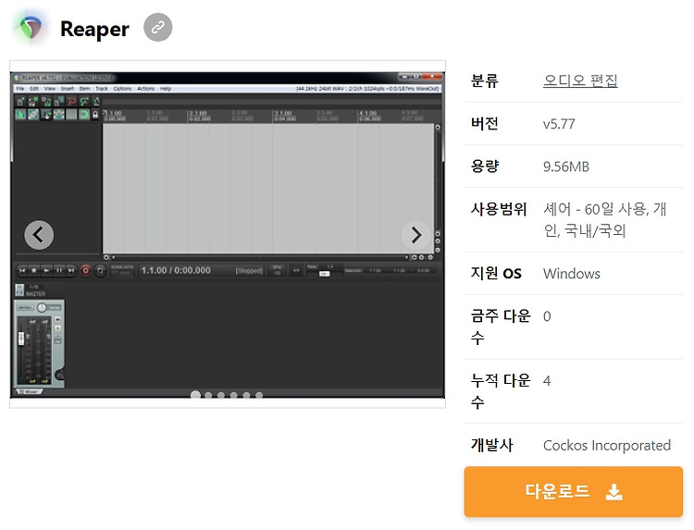
Task: Click the master pan knob
Action: point(42,307)
